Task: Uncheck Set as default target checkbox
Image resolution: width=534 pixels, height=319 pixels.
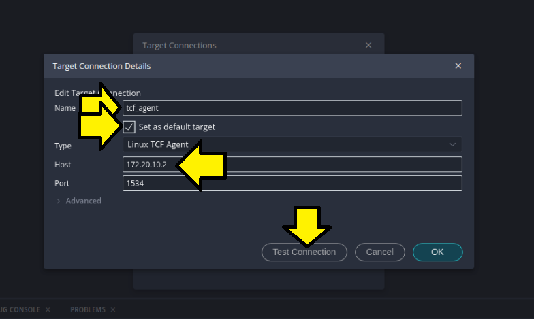Action: coord(129,127)
